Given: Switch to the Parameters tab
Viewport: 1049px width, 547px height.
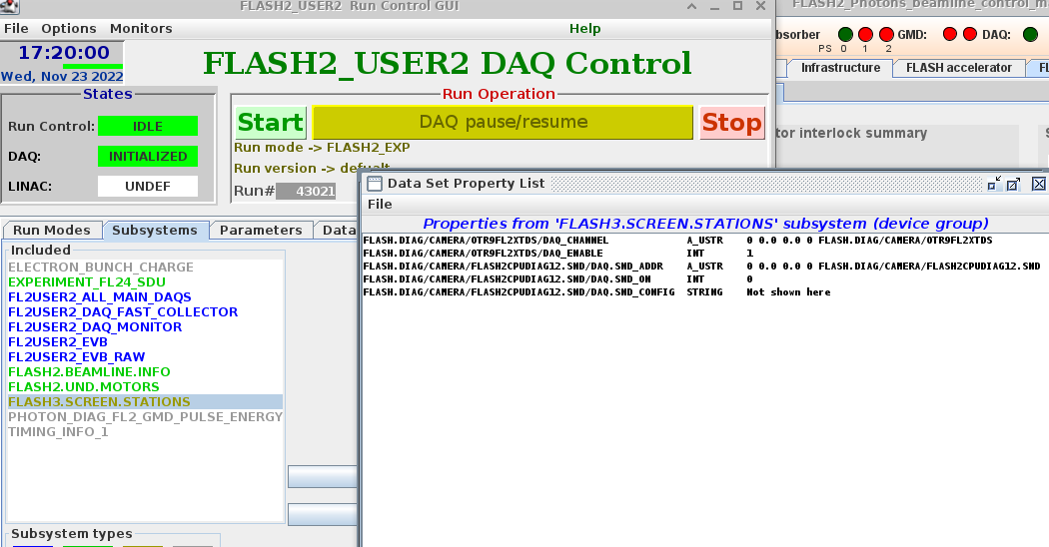Looking at the screenshot, I should pyautogui.click(x=261, y=230).
